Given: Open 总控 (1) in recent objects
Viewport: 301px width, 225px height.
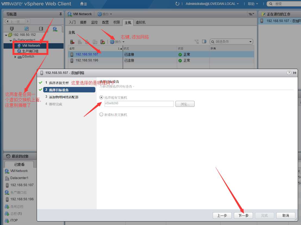Looking at the screenshot, I should (x=16, y=214).
